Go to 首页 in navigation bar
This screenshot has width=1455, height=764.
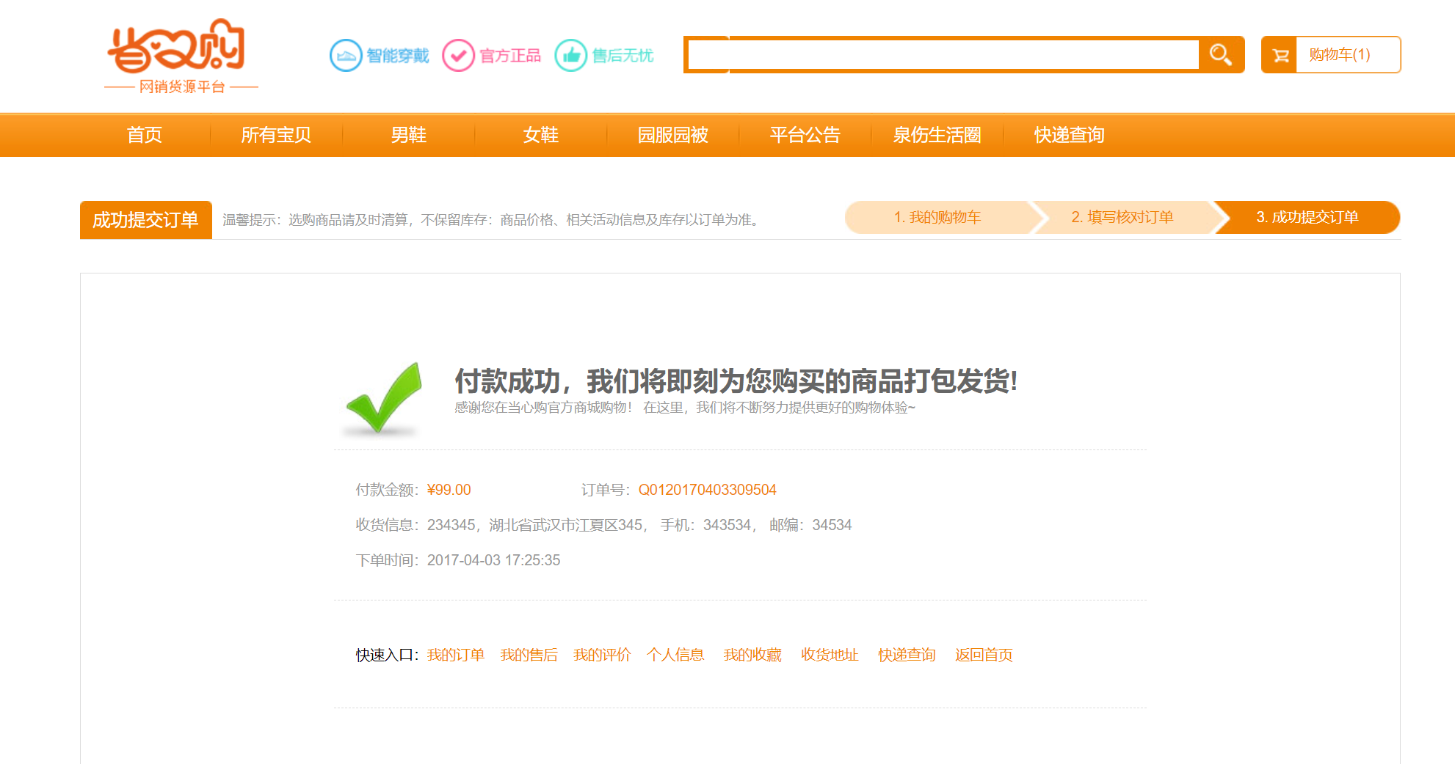coord(145,135)
